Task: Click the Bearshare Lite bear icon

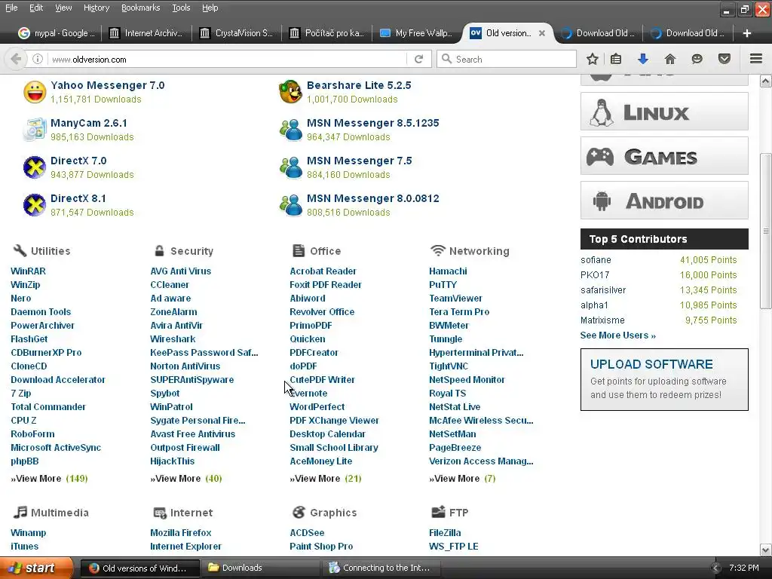Action: tap(290, 92)
